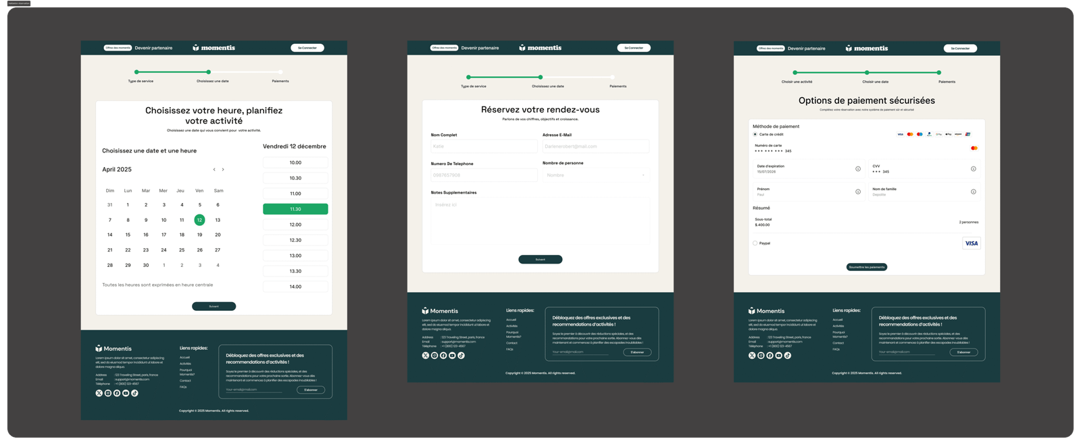1081x445 pixels.
Task: Select the Carte de crédit radio button
Action: [755, 134]
